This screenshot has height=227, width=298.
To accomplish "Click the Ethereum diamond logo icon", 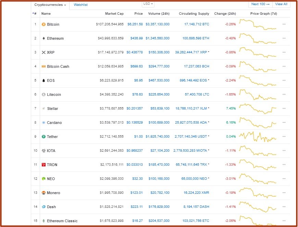I will pos(44,38).
